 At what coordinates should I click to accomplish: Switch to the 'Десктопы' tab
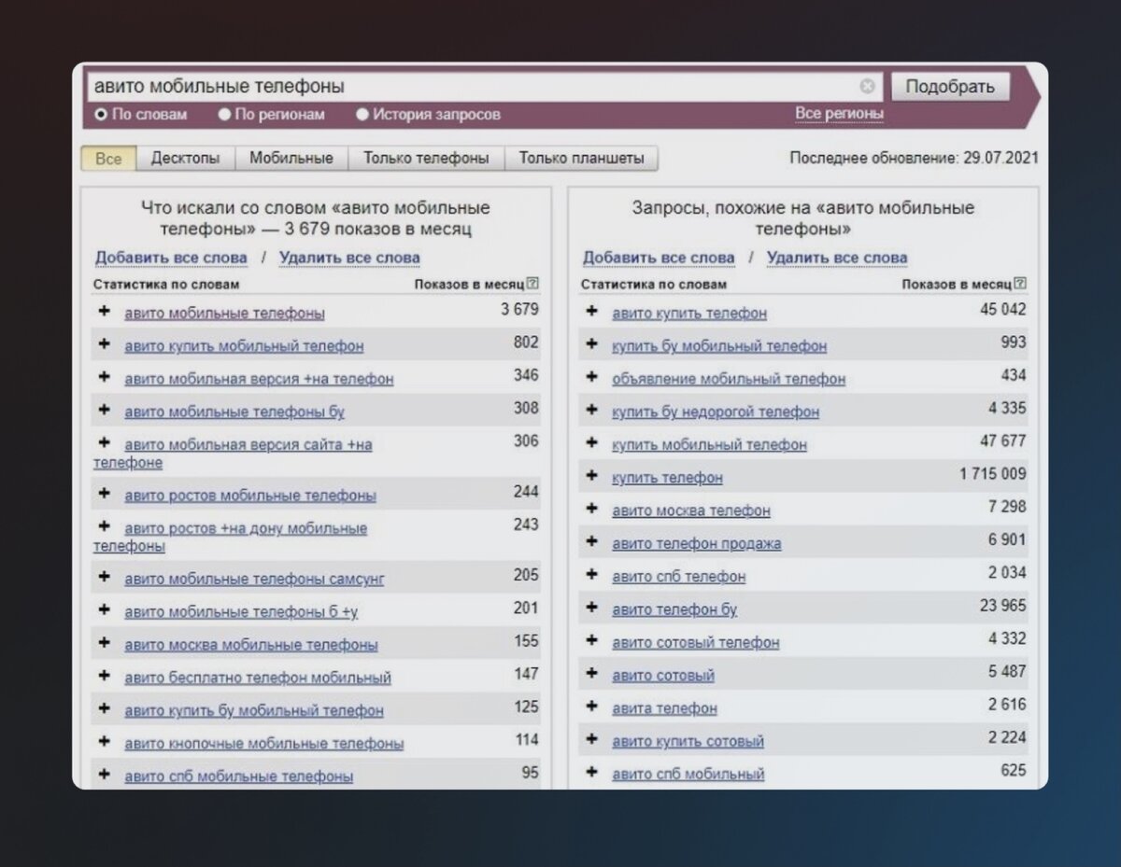(186, 159)
